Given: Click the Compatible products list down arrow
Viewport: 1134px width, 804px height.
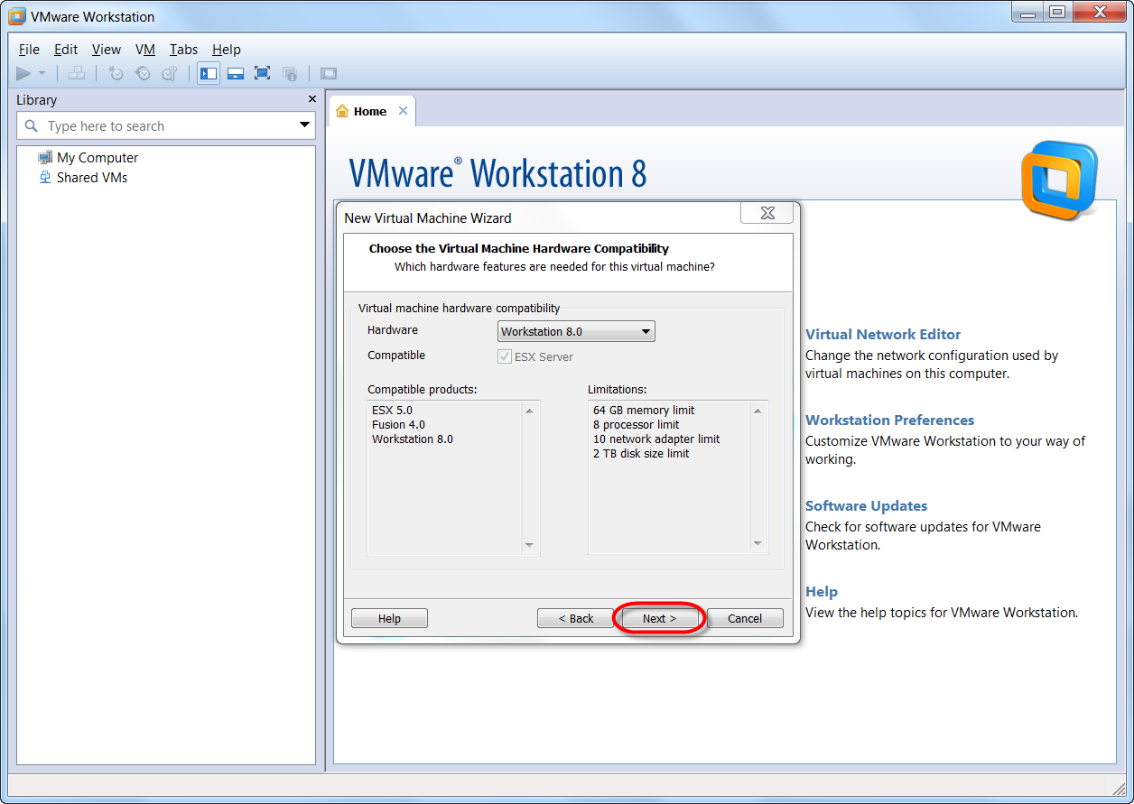Looking at the screenshot, I should [529, 545].
